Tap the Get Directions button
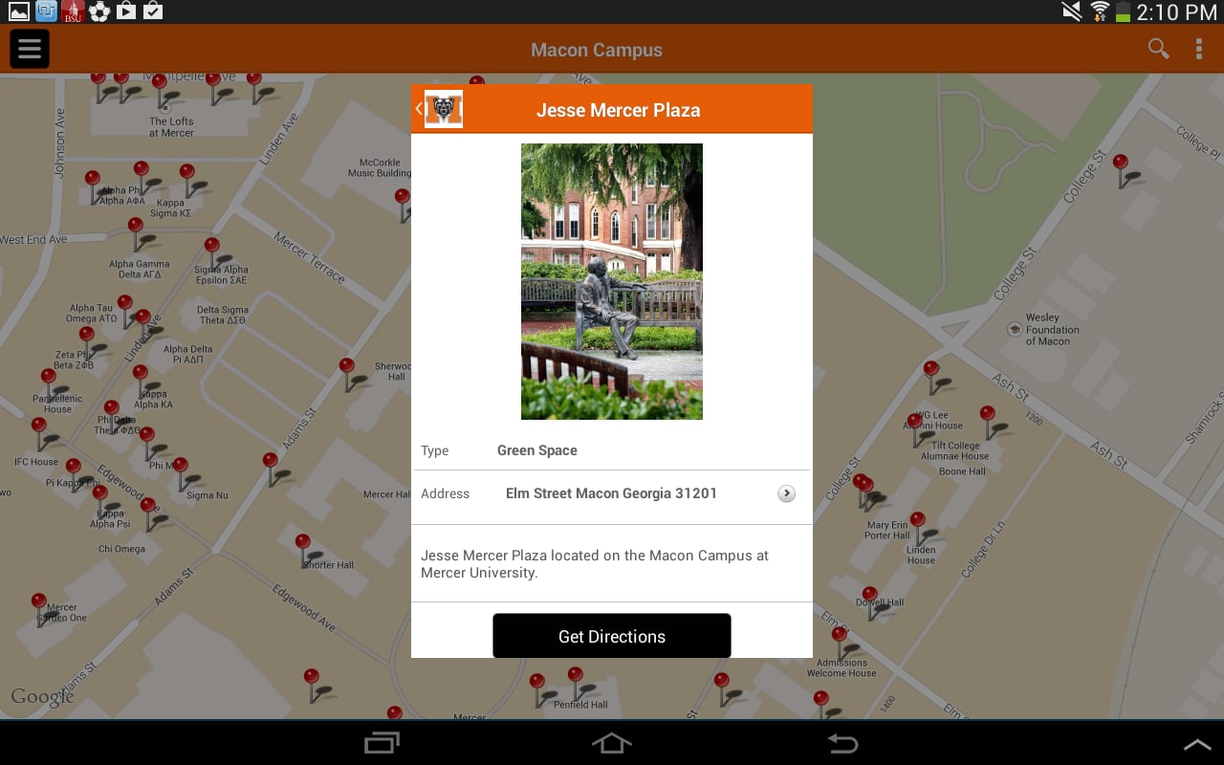1224x765 pixels. [x=612, y=636]
